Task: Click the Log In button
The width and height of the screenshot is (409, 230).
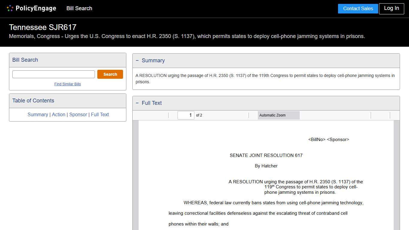Action: (391, 9)
